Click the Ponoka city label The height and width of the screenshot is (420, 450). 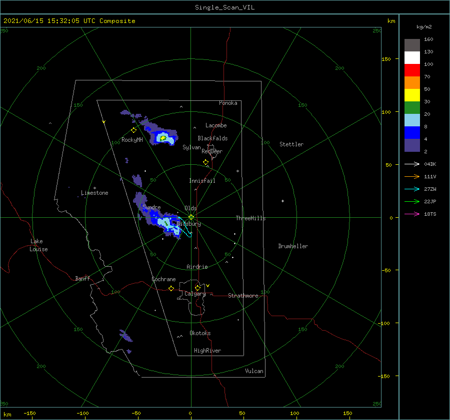pos(228,103)
